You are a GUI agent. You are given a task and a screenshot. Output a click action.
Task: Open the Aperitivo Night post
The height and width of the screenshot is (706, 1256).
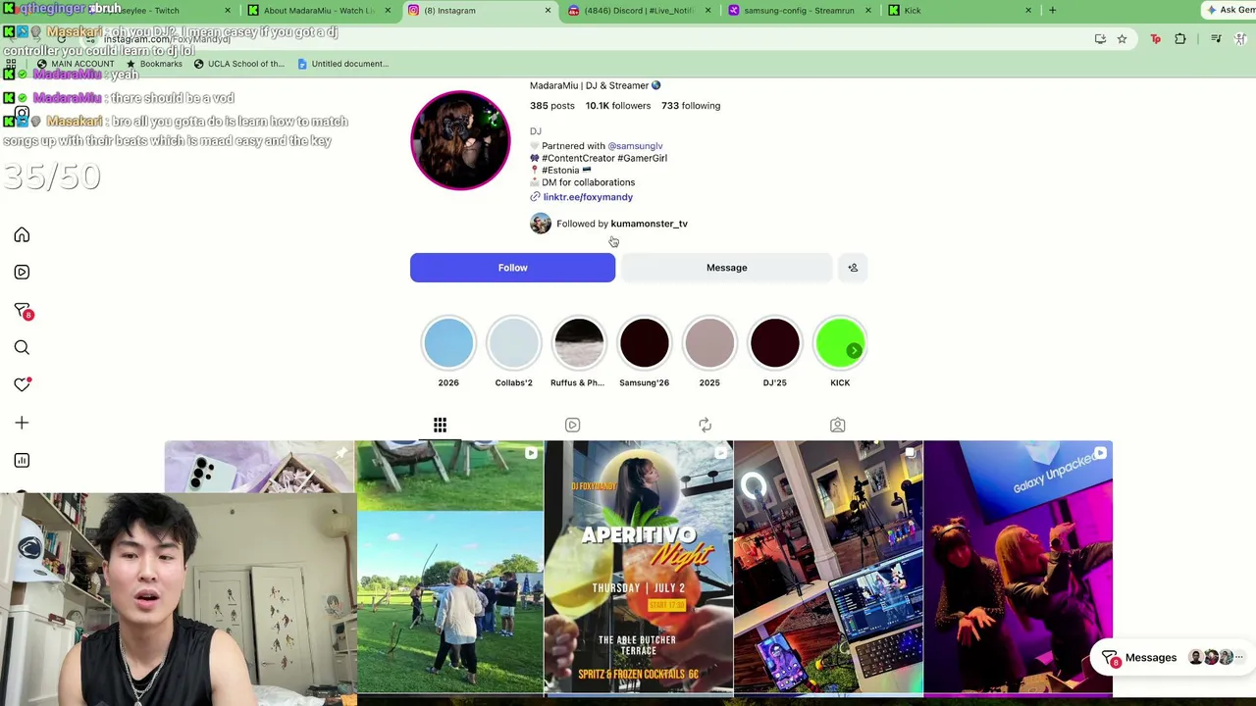(x=639, y=568)
